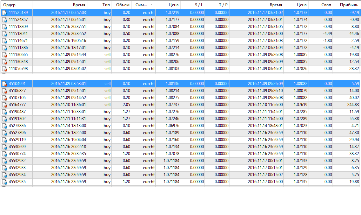Screen dimensions: 361x215
Task: Click the order icon for 45530774
Action: 4,154
